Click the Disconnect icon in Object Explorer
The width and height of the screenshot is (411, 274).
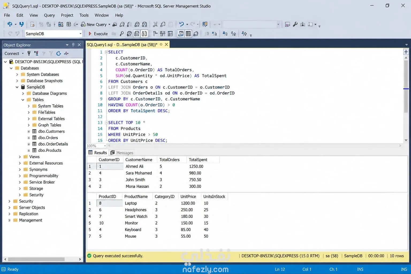coord(36,54)
